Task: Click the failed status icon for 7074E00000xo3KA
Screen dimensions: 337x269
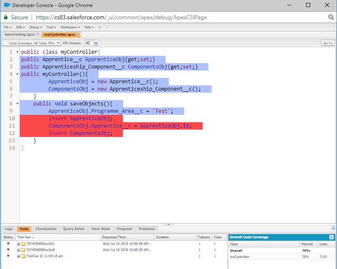Action: coord(8,244)
